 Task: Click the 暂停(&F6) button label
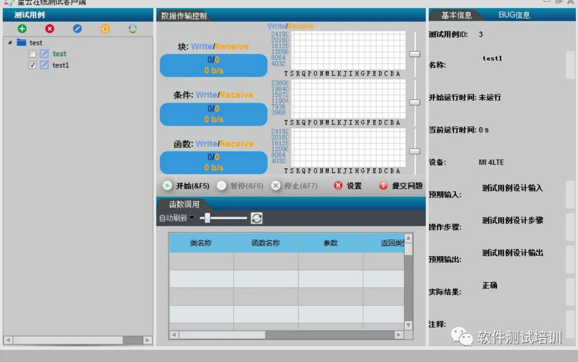[x=246, y=186]
